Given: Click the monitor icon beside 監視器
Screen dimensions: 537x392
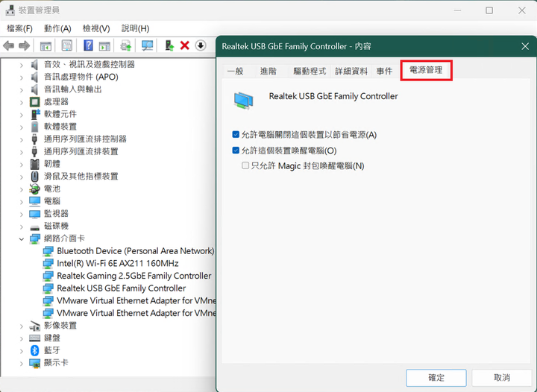Looking at the screenshot, I should [x=34, y=214].
